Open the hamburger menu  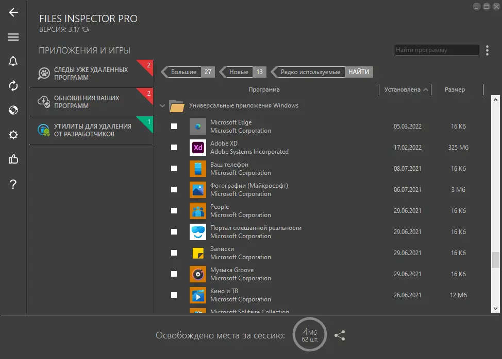pyautogui.click(x=13, y=37)
